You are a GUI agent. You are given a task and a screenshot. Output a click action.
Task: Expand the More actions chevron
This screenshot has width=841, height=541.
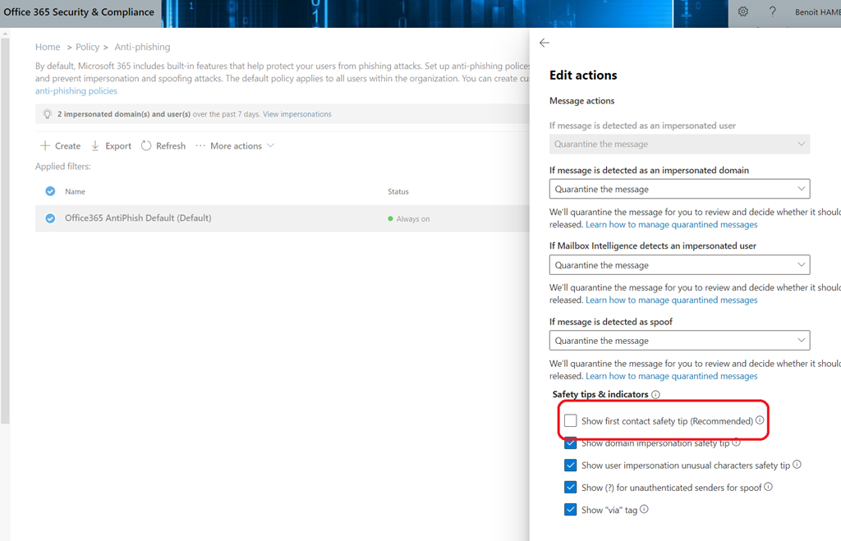click(x=270, y=145)
